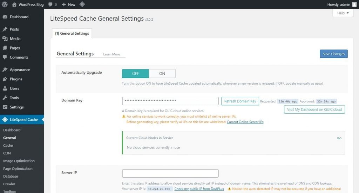The image size is (359, 193).
Task: Click the Dashboard gauge icon in sidebar
Action: (5, 17)
